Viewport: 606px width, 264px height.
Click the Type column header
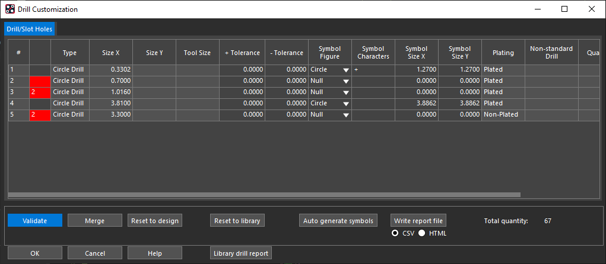[70, 53]
